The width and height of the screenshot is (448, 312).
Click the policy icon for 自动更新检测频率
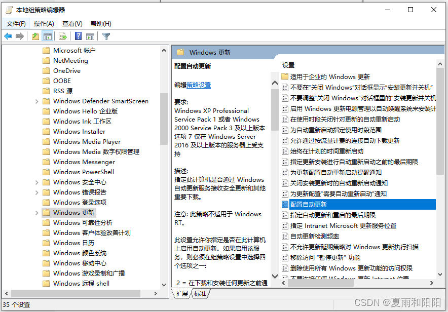[x=285, y=237]
